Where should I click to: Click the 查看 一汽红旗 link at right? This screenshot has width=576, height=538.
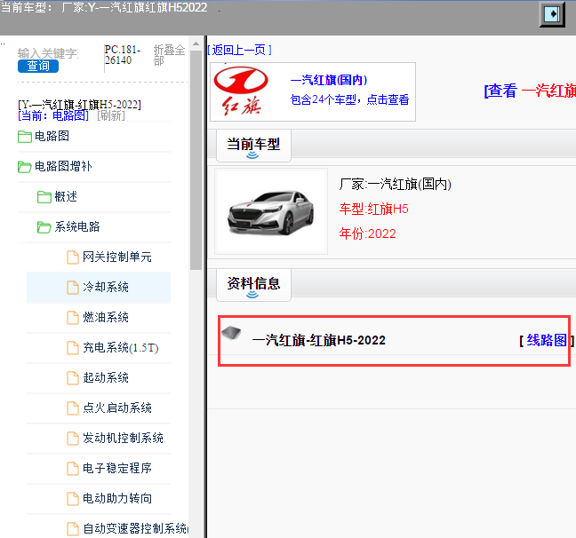coord(530,91)
